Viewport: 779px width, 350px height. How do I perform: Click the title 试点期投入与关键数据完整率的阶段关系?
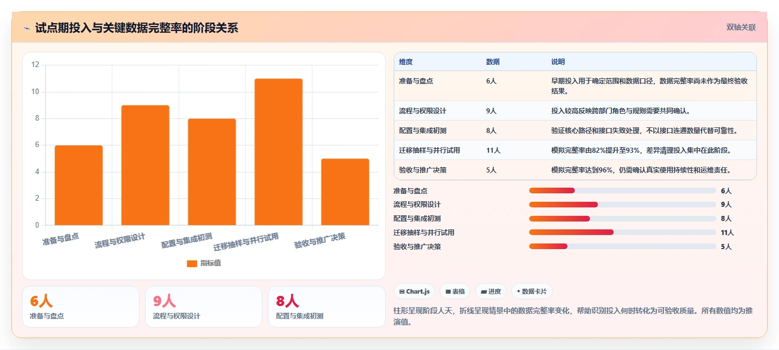pyautogui.click(x=137, y=28)
